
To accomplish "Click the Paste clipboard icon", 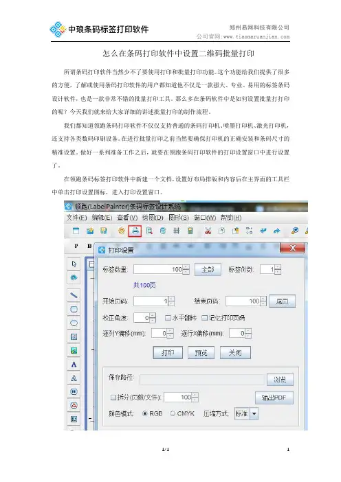I will tap(235, 231).
